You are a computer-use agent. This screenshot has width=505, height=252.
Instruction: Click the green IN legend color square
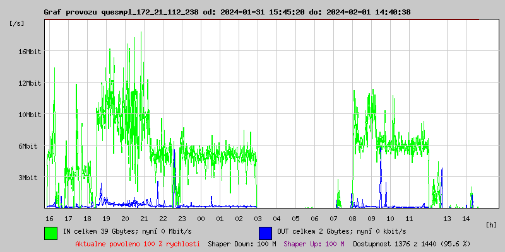coord(50,232)
